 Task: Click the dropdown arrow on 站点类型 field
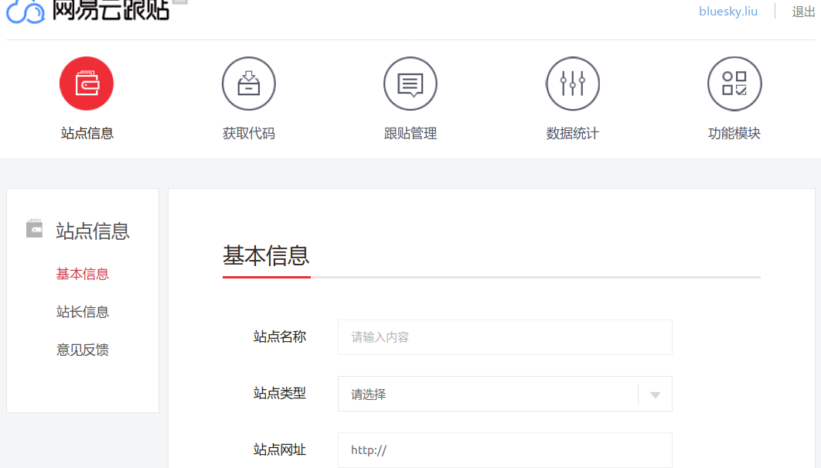pyautogui.click(x=655, y=394)
